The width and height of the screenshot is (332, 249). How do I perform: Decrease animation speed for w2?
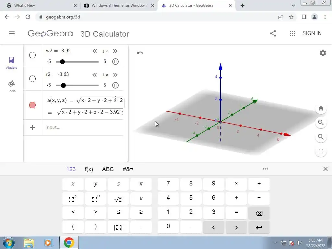[95, 51]
